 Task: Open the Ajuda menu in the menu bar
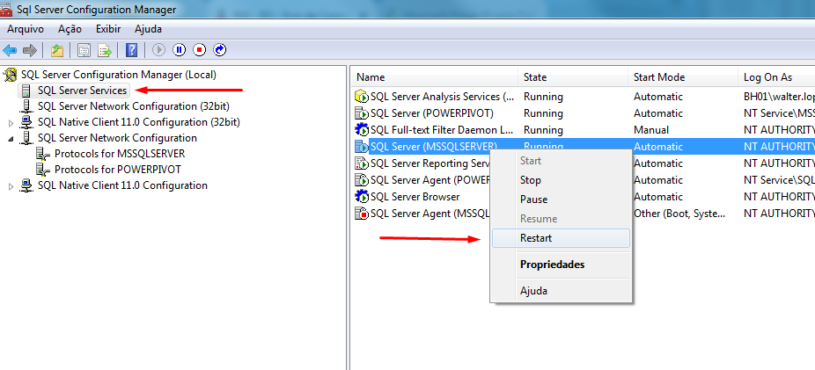(148, 29)
